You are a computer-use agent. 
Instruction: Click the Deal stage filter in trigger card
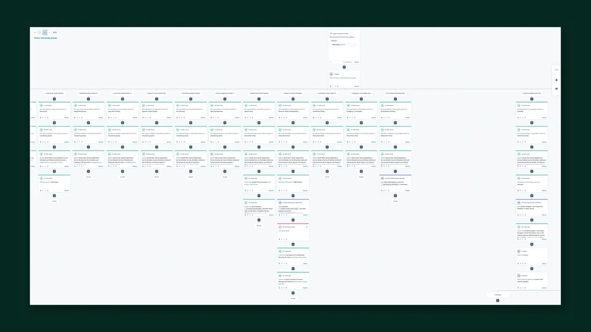(x=344, y=44)
